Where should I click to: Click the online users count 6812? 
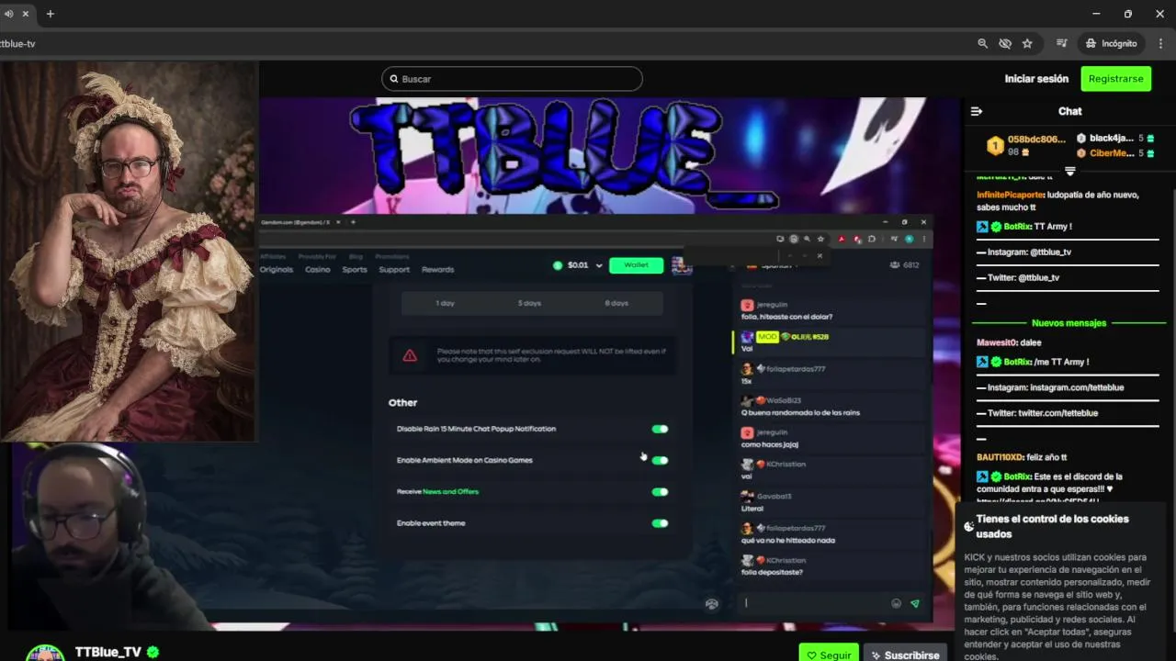[904, 265]
